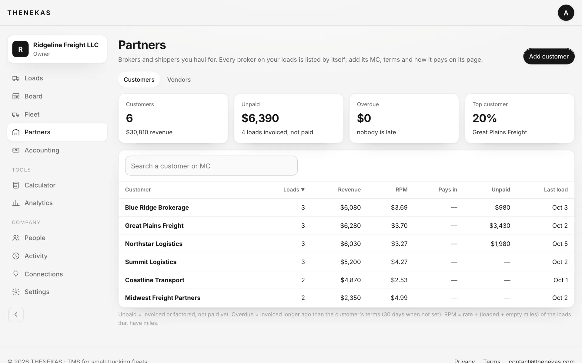582x363 pixels.
Task: Switch to the Vendors tab
Action: click(x=179, y=80)
